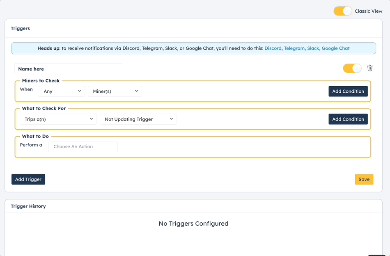Expand the Not Updating Trigger dropdown
Screen dimensions: 390x256
click(x=138, y=119)
